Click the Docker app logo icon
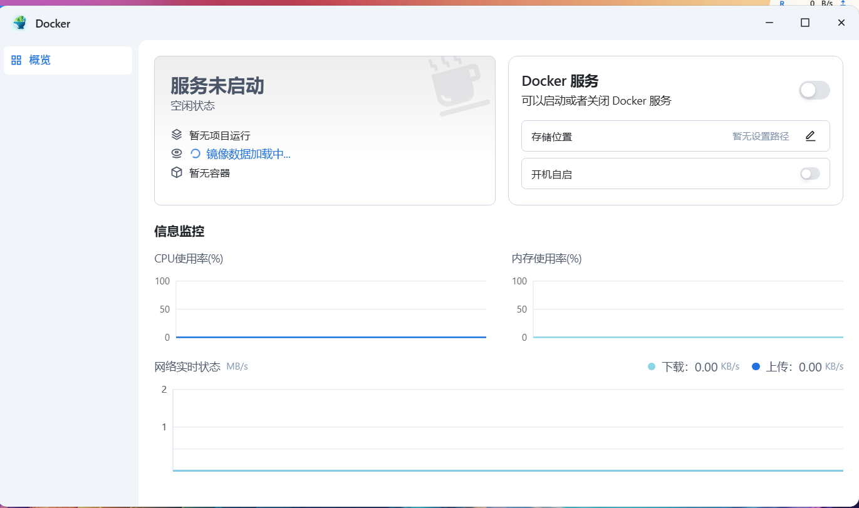The image size is (859, 508). coord(20,23)
